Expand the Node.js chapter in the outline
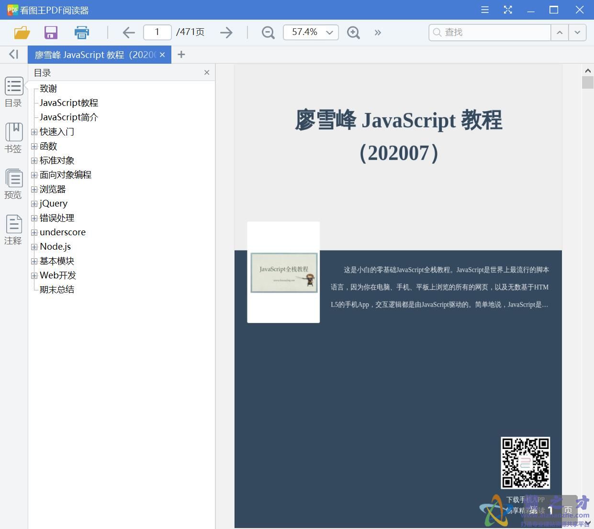Image resolution: width=594 pixels, height=529 pixels. click(34, 247)
